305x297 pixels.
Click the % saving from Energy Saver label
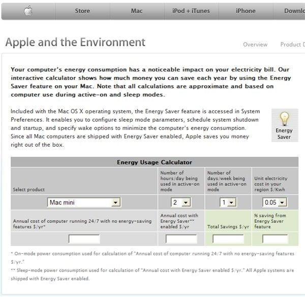(270, 221)
